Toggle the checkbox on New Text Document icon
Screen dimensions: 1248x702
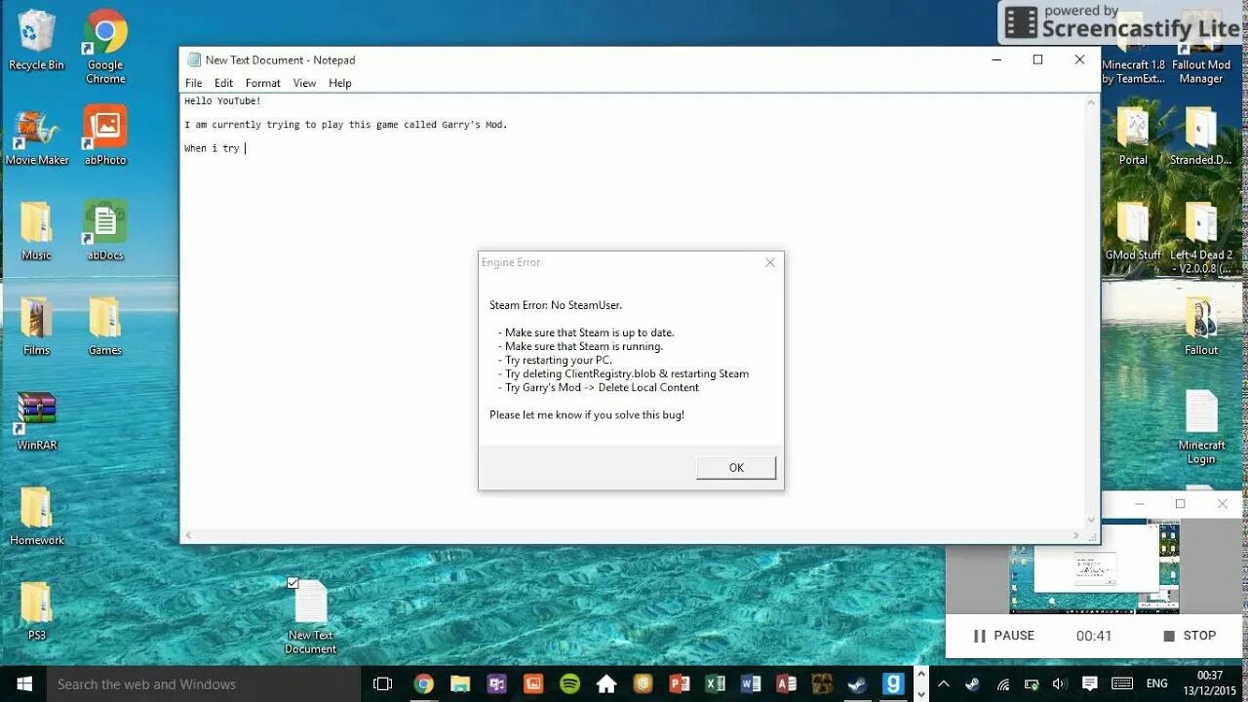[292, 583]
